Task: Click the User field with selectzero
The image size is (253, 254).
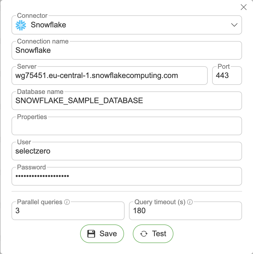Action: pyautogui.click(x=126, y=151)
